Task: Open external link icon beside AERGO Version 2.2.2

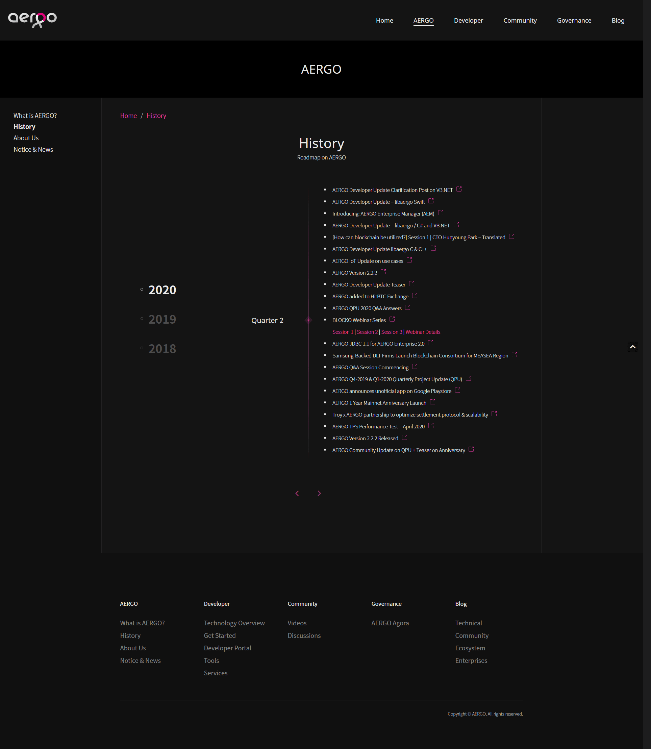Action: click(383, 272)
